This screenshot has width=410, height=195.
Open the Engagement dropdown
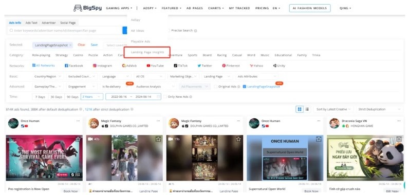point(81,86)
